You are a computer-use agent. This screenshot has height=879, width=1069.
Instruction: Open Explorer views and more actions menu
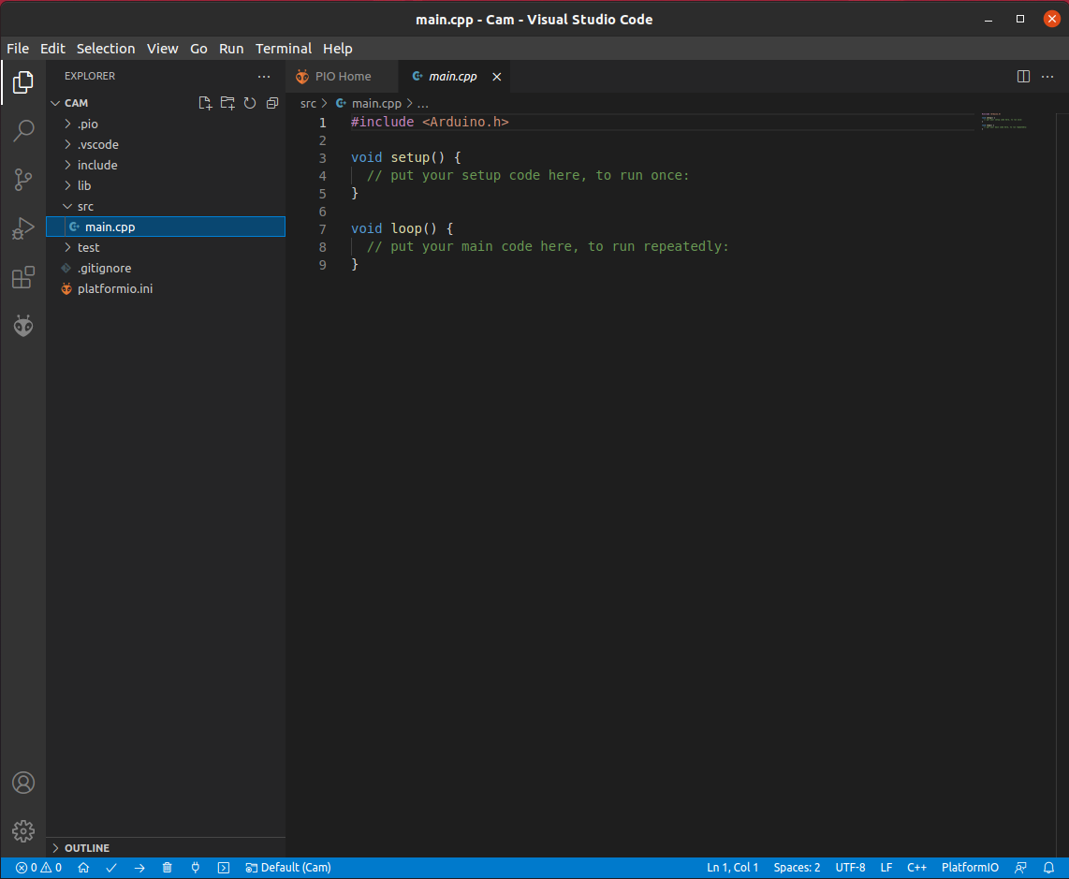(x=264, y=77)
